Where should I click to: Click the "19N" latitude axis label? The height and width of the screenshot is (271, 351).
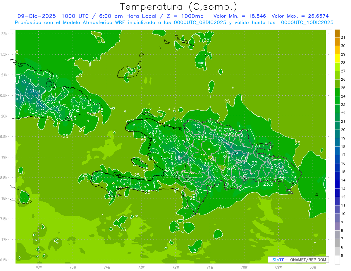point(5,157)
